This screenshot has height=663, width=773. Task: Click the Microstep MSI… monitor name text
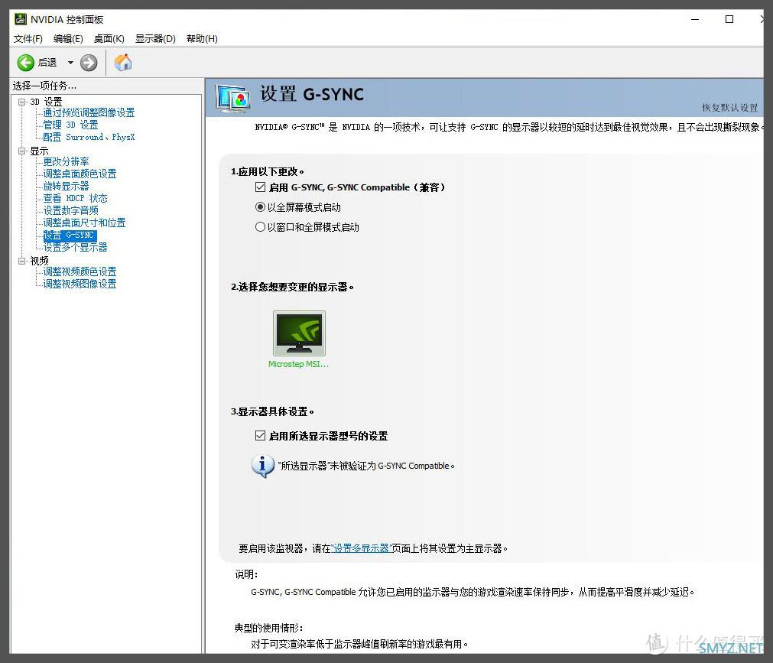tap(298, 364)
